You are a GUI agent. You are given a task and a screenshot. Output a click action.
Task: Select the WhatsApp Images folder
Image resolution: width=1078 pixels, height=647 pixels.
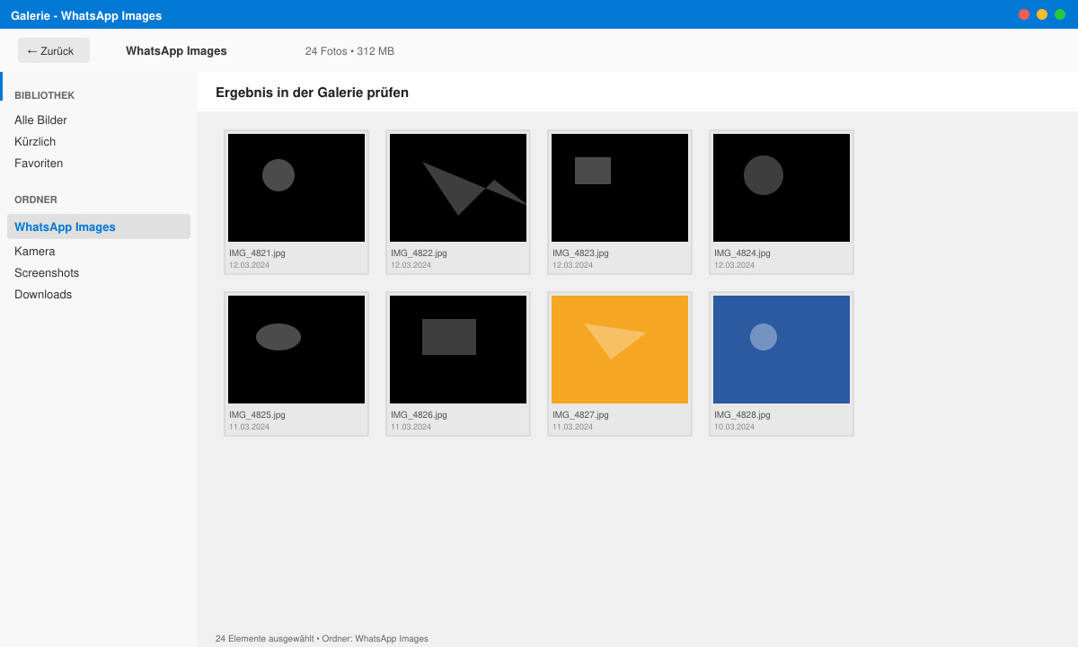99,226
